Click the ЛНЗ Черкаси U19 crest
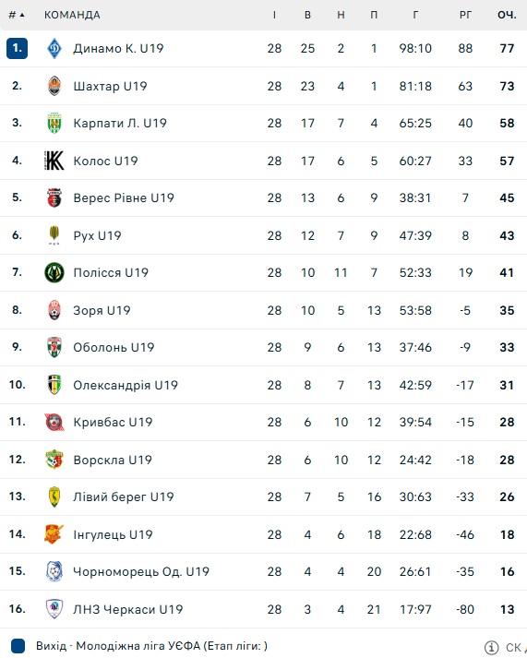Screen dimensions: 527x658 tap(54, 609)
